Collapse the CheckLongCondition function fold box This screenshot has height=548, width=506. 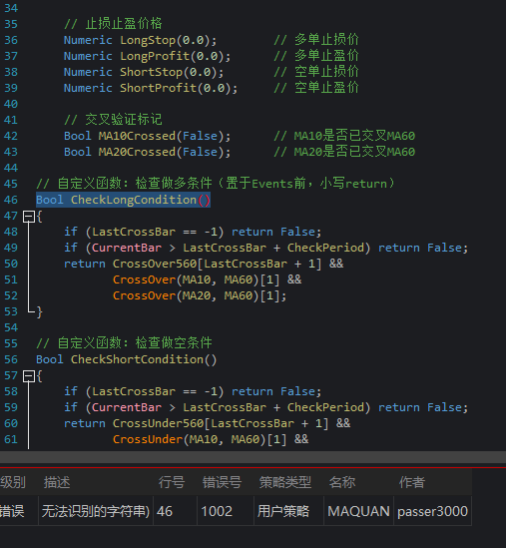click(x=28, y=217)
